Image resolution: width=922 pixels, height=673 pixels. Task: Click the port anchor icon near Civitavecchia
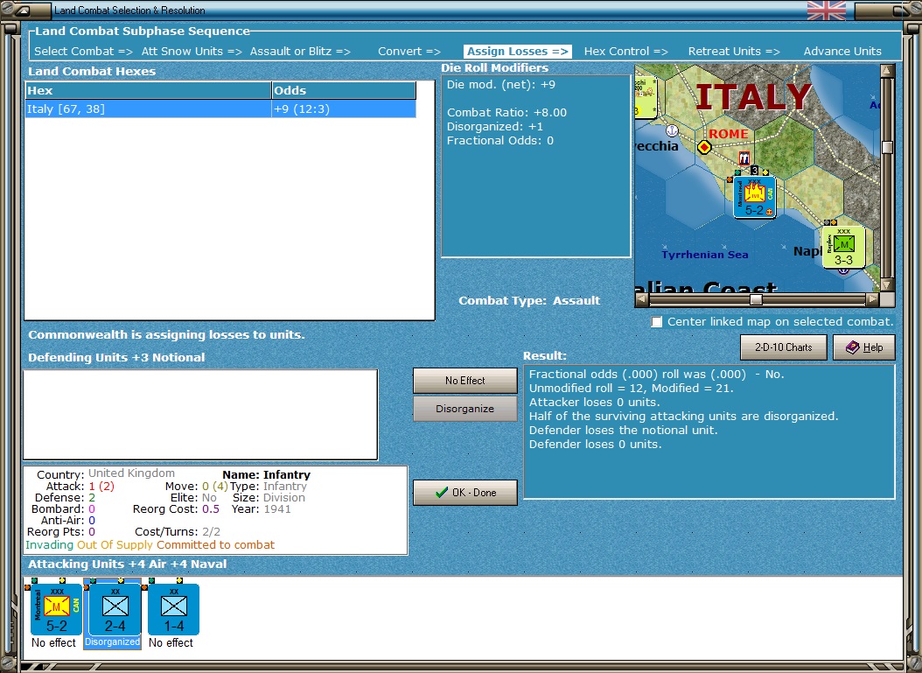point(672,130)
